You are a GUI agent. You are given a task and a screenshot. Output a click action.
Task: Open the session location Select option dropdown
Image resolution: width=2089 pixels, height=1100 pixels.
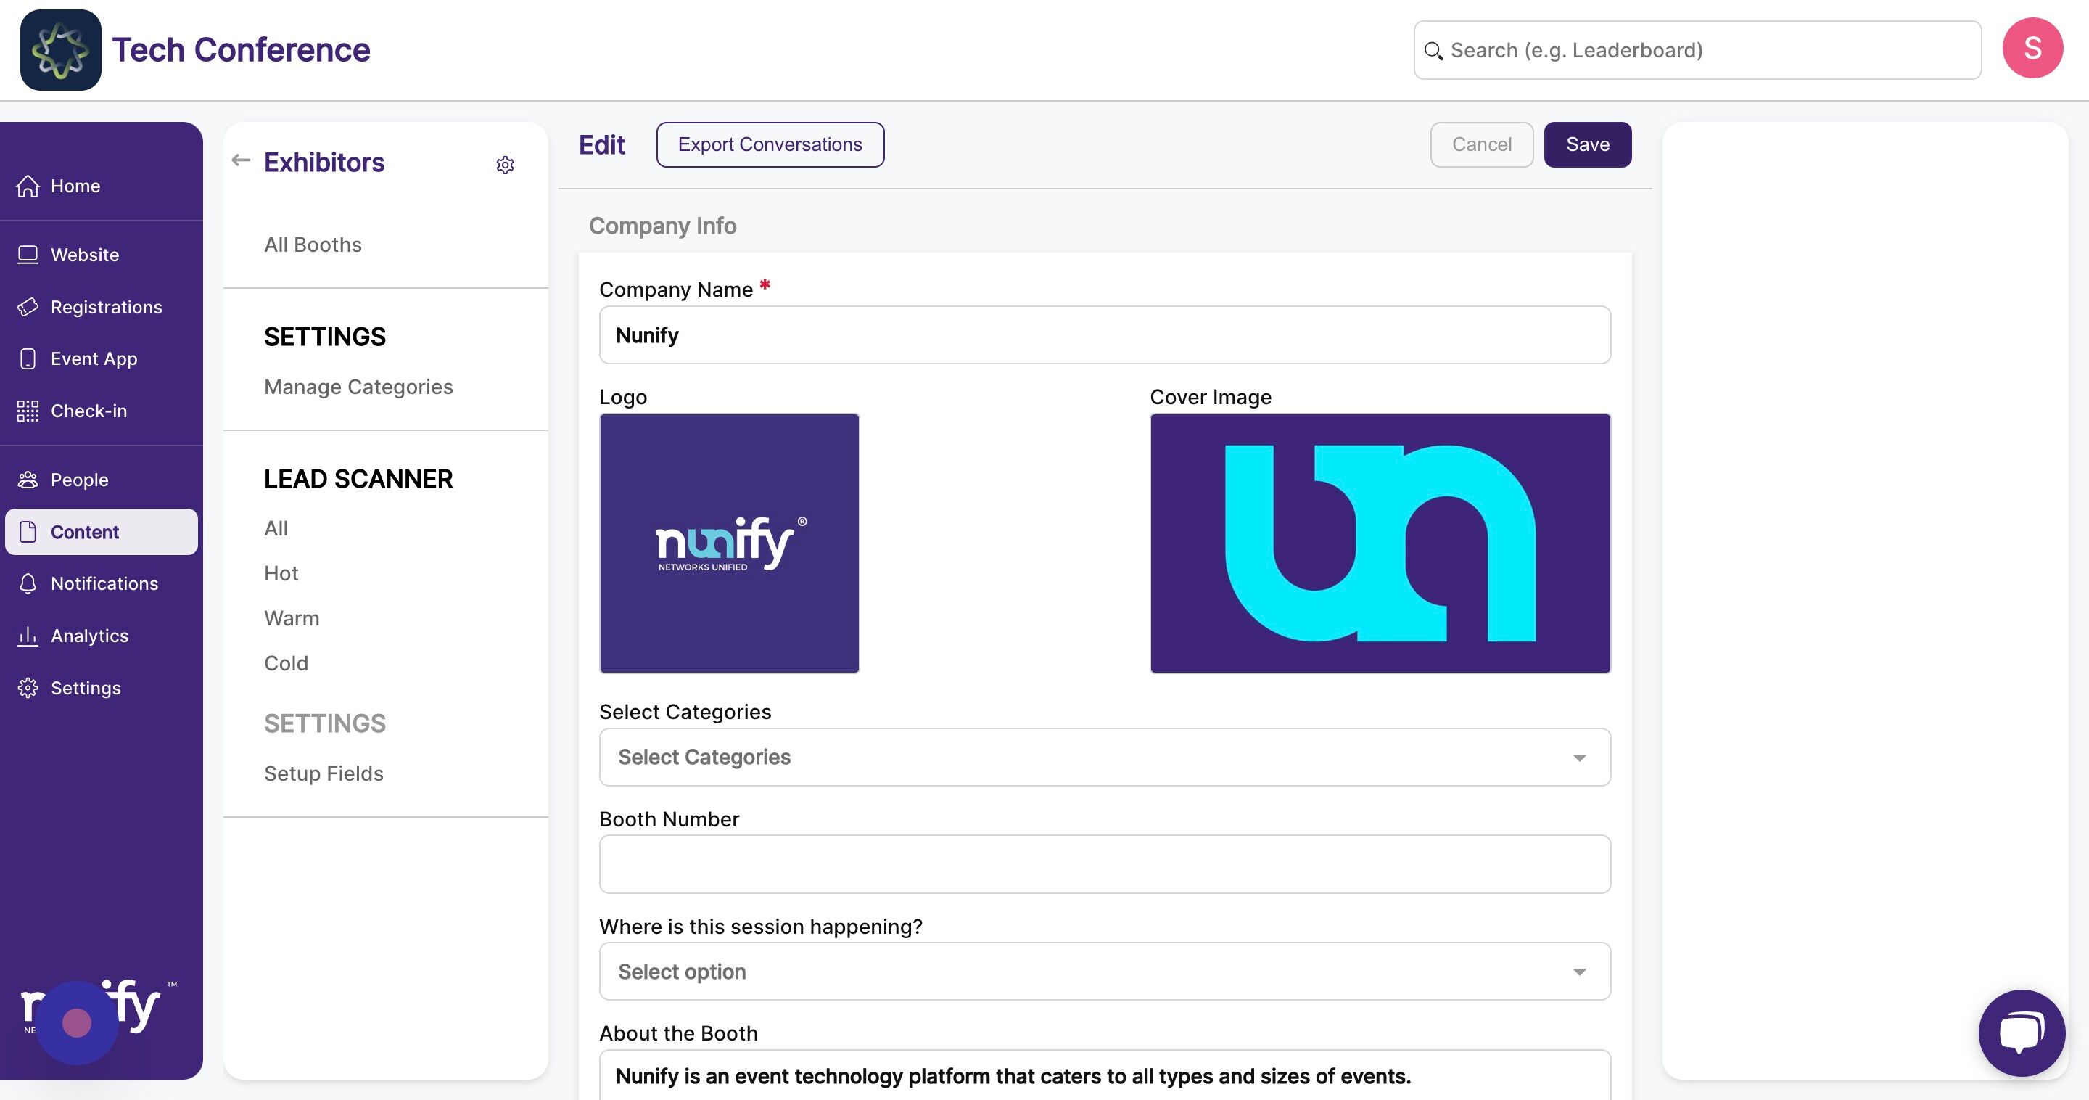[1104, 971]
